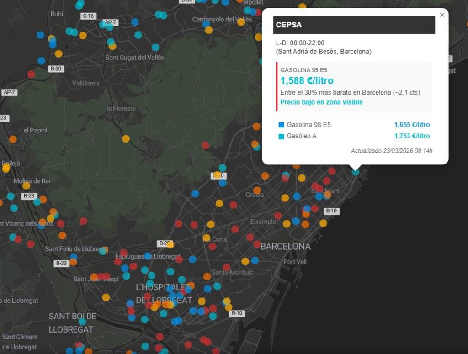The image size is (468, 354).
Task: Click the Port Vell map label
Action: 295,262
